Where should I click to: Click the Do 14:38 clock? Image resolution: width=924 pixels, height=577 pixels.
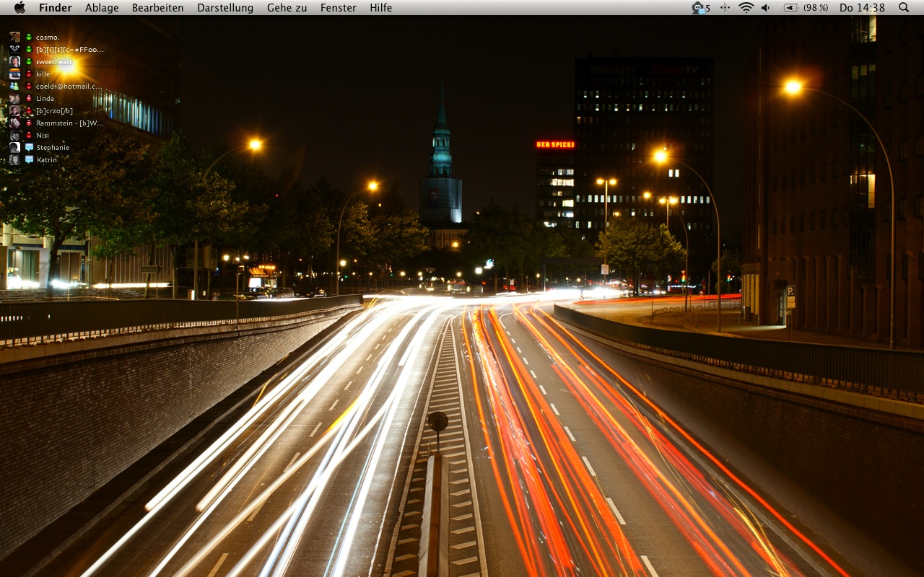point(862,8)
